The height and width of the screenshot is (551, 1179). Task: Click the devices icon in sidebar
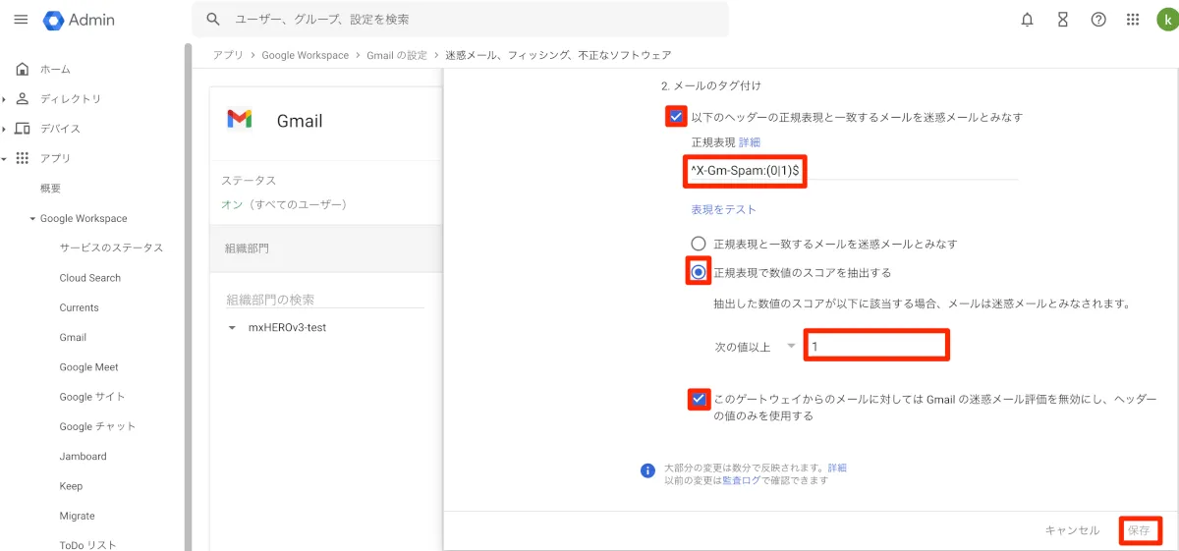pos(23,129)
